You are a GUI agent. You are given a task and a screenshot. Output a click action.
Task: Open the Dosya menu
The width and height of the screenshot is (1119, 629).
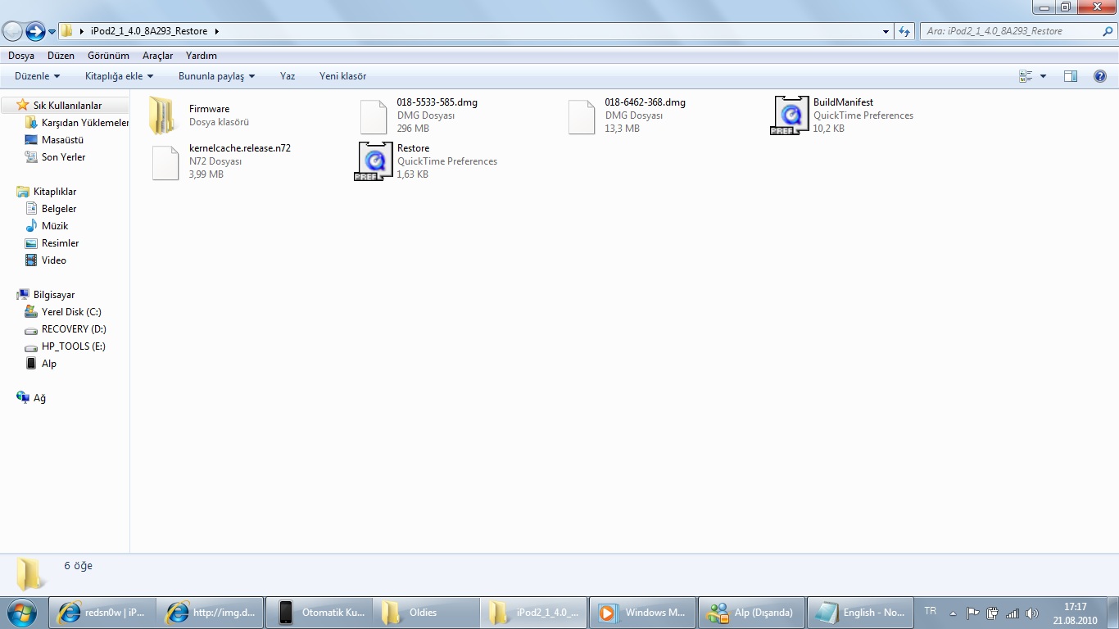[21, 56]
